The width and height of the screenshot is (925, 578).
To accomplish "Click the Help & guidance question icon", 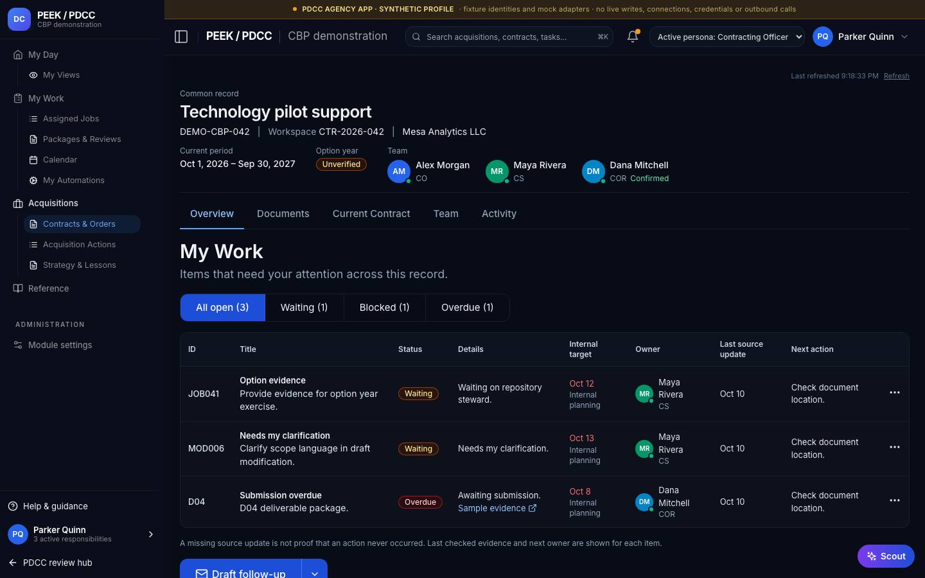I will (13, 506).
